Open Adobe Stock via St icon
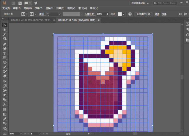This screenshot has width=189, height=136. coord(20,3)
